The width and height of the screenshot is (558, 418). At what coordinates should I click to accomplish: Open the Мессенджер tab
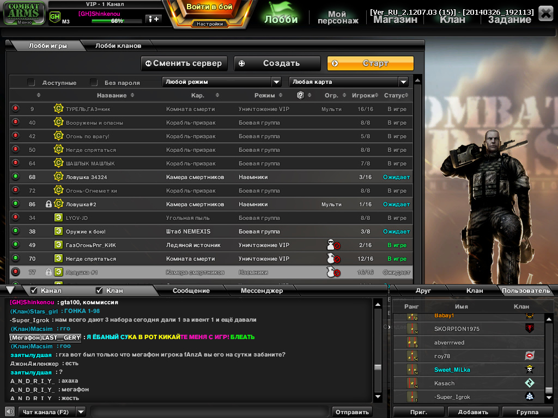click(262, 291)
